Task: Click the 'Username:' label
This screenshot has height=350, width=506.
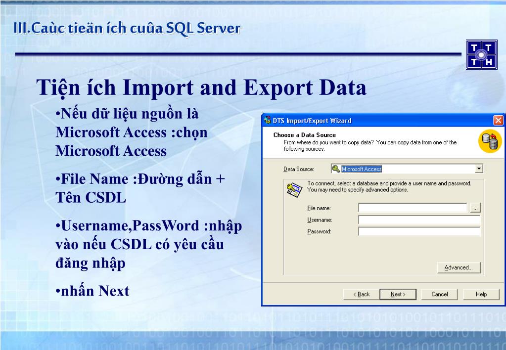Action: [x=320, y=219]
